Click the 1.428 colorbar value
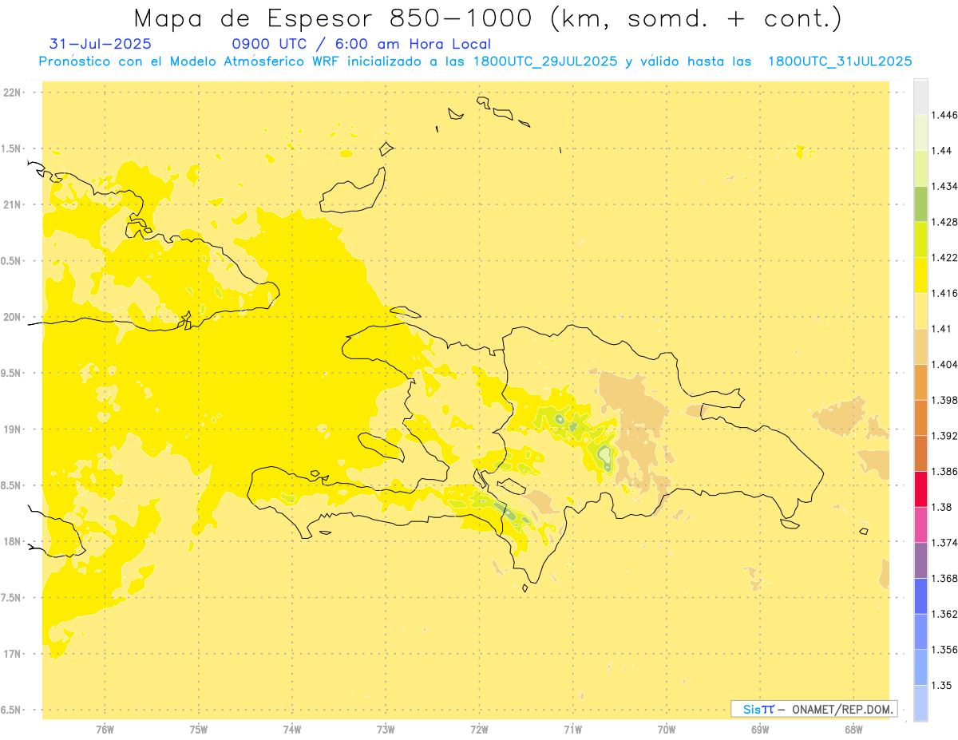This screenshot has width=958, height=740. (945, 222)
